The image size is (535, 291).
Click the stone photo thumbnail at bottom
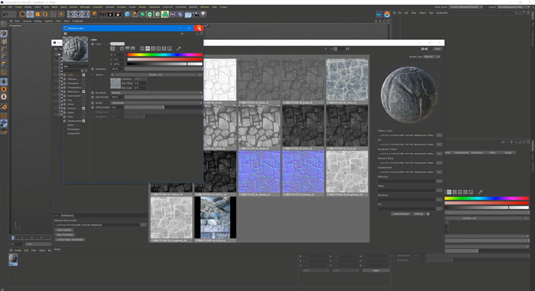coord(215,217)
